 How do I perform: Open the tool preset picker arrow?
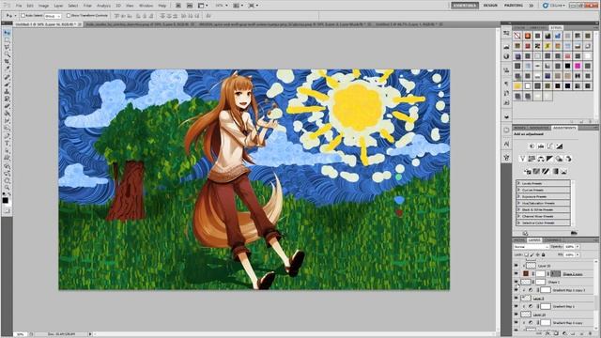[x=15, y=16]
